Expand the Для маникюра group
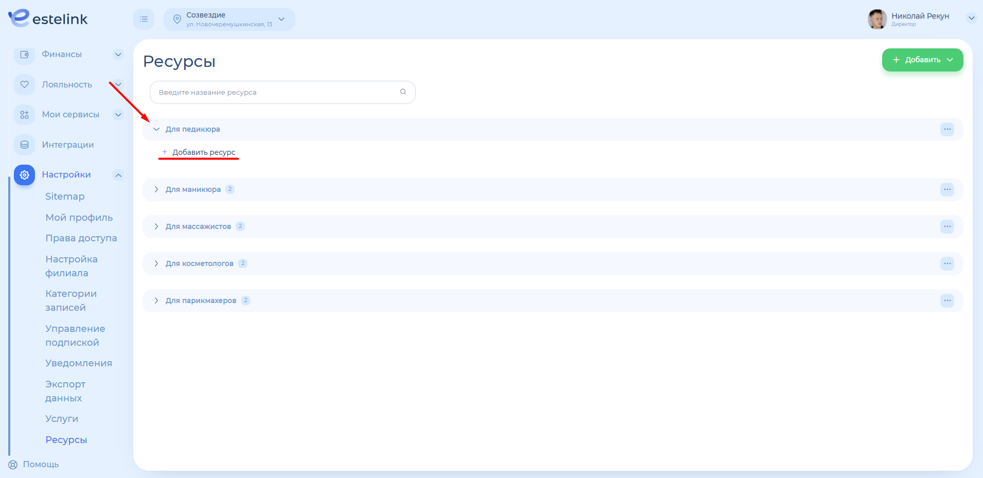Viewport: 983px width, 478px height. pyautogui.click(x=156, y=189)
